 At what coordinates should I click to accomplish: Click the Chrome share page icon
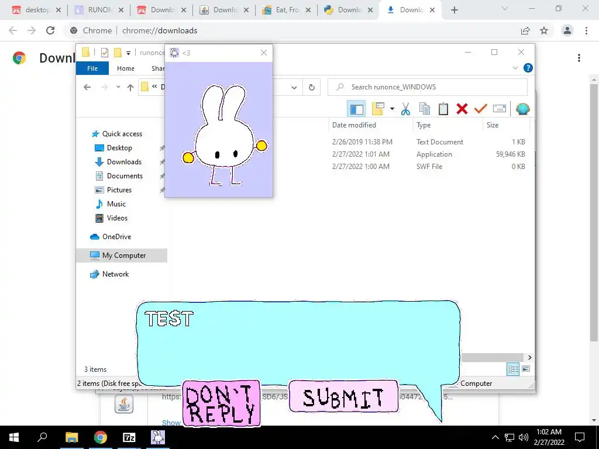(x=525, y=30)
